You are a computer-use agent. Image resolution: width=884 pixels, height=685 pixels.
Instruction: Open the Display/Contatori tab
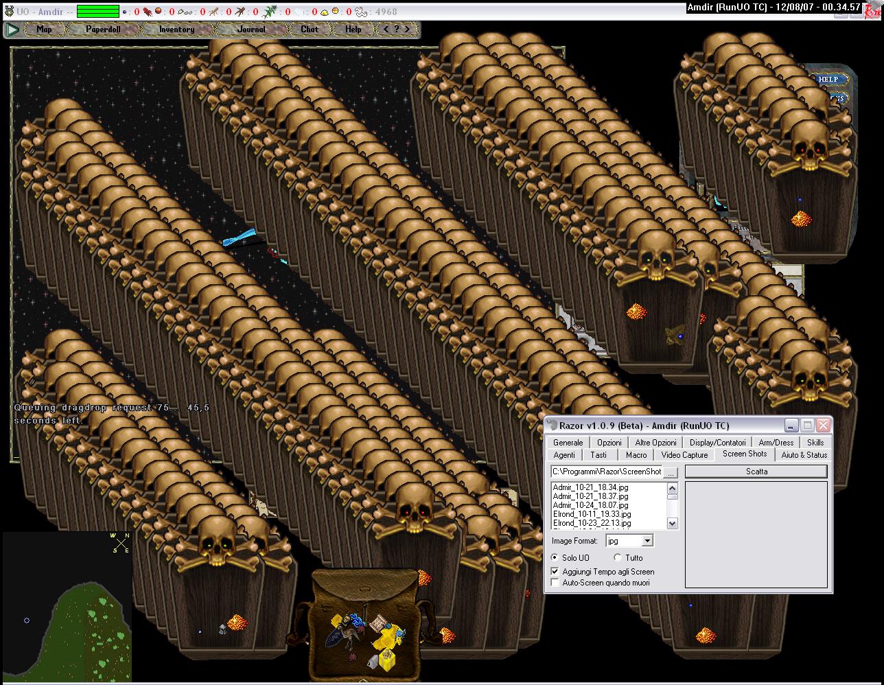717,443
